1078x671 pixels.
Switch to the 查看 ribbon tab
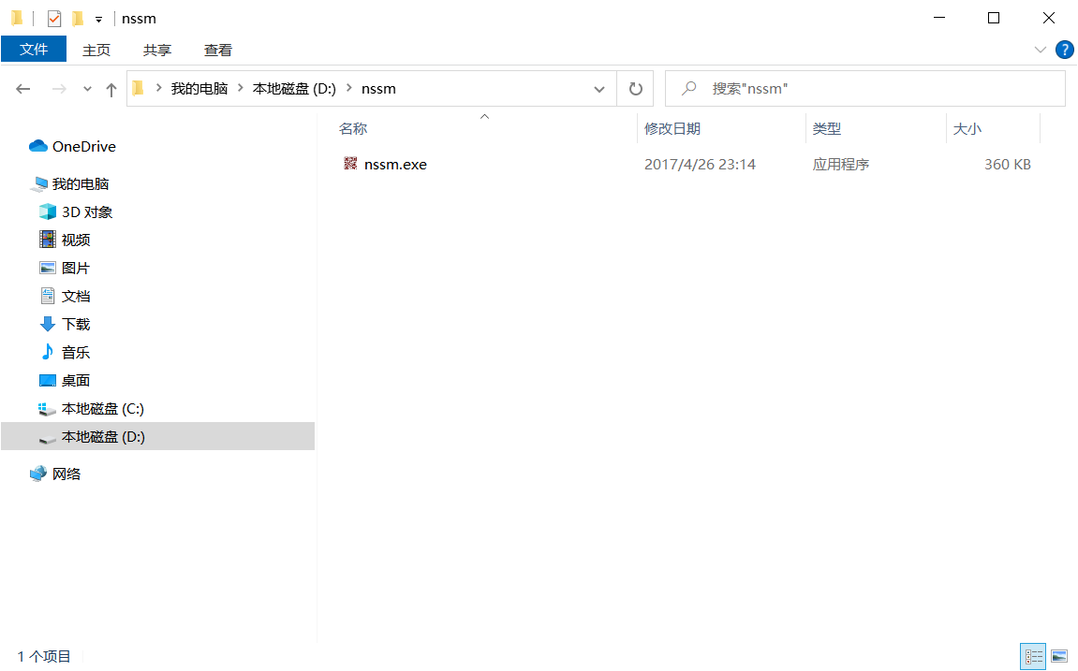(218, 51)
